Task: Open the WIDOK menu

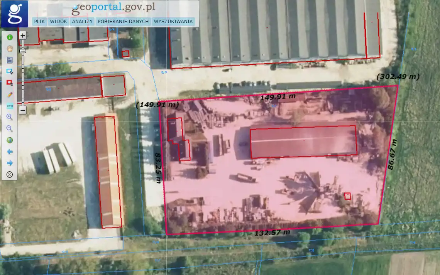Action: 58,22
